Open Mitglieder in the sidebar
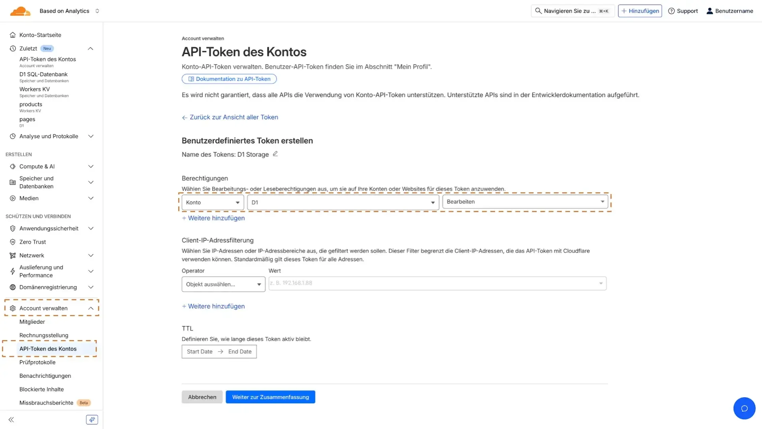 [x=32, y=322]
